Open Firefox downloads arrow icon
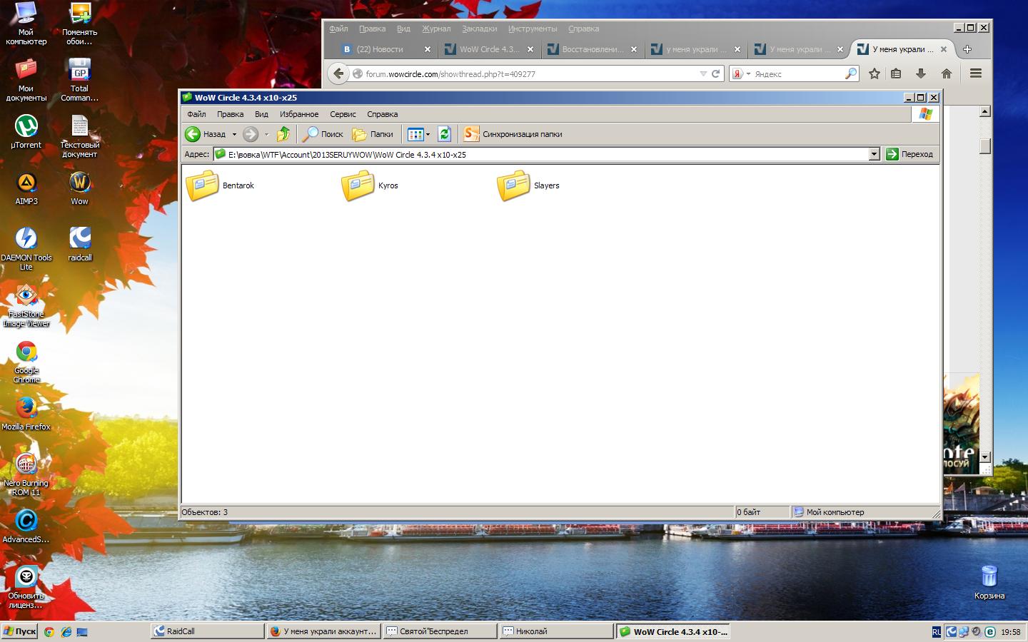This screenshot has width=1028, height=642. 921,73
